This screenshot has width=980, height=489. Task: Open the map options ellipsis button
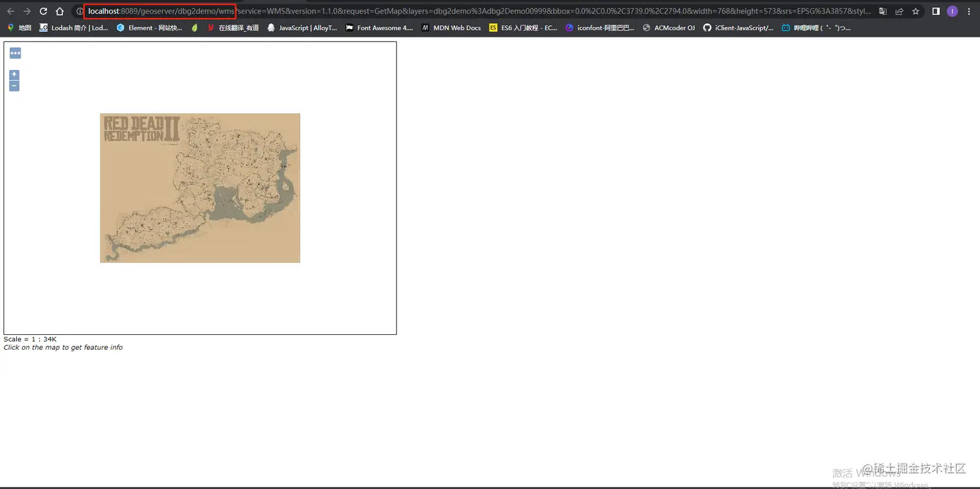click(x=16, y=53)
